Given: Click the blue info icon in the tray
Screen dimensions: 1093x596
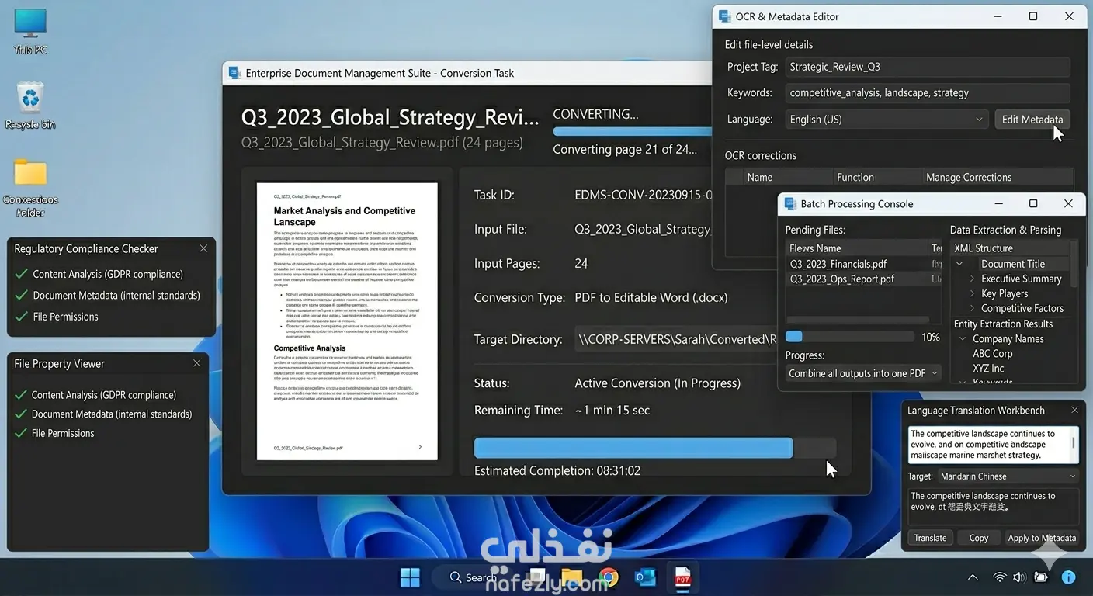Looking at the screenshot, I should pos(1068,577).
